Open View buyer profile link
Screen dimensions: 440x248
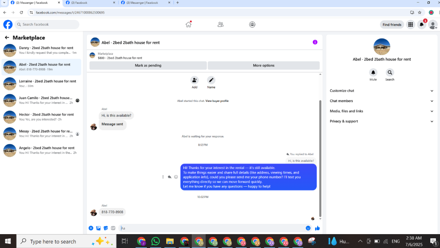pos(217,101)
